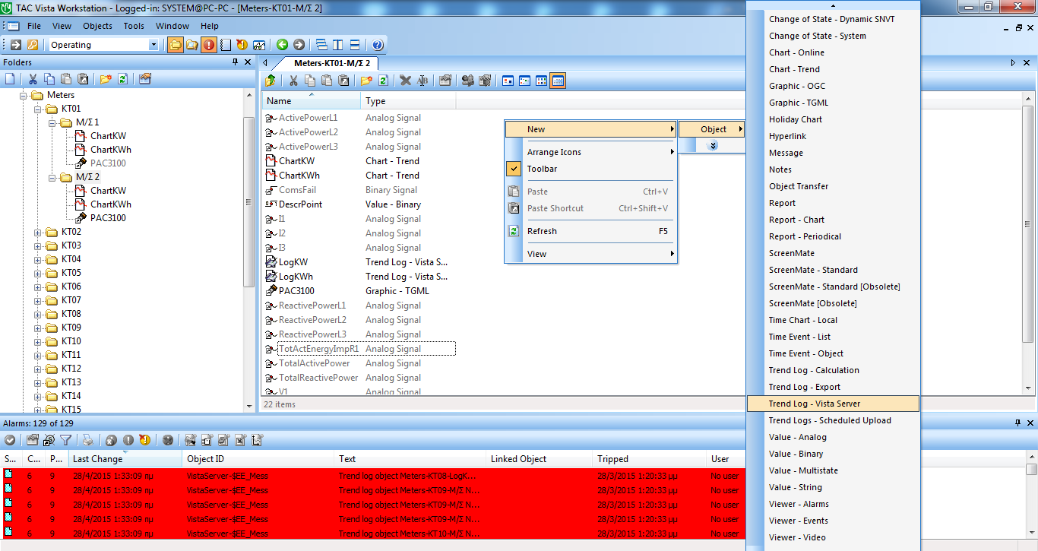The image size is (1038, 551).
Task: Select Trend Log - Vista Server menu entry
Action: [x=833, y=404]
